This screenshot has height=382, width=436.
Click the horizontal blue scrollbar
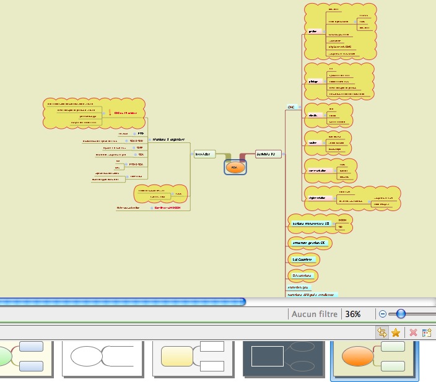123,302
